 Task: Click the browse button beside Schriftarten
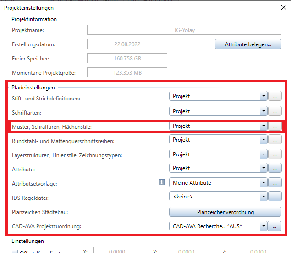coord(275,111)
